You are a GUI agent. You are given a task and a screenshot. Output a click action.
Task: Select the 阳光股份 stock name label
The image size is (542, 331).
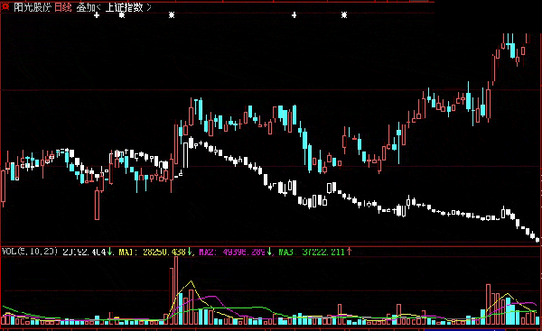pyautogui.click(x=33, y=7)
